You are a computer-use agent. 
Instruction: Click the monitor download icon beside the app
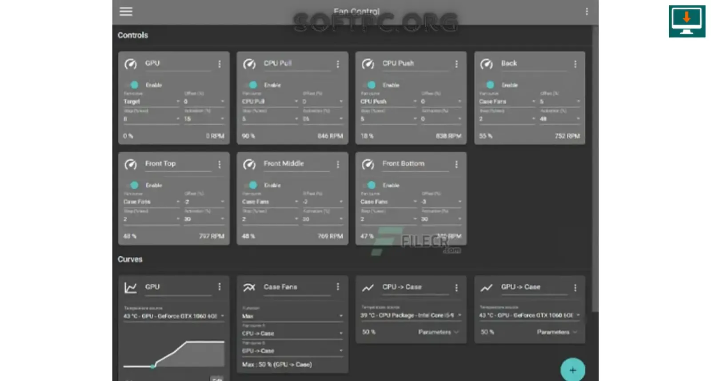(687, 21)
